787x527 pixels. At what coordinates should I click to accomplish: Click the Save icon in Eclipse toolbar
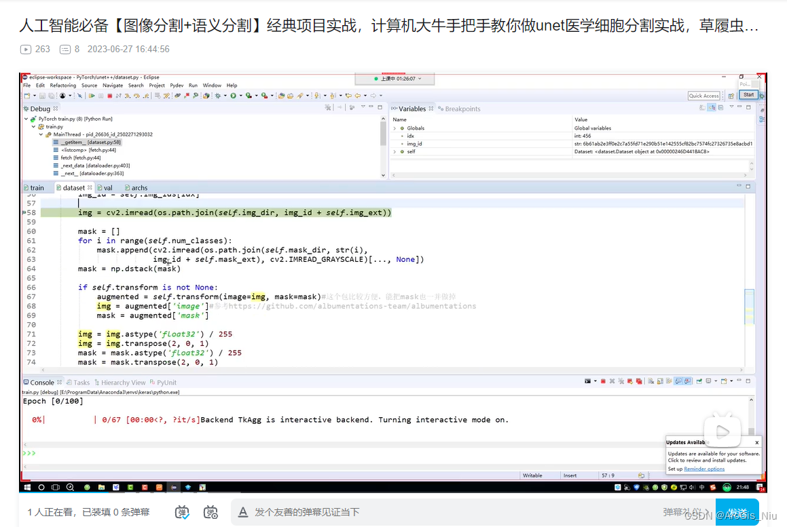pyautogui.click(x=42, y=95)
